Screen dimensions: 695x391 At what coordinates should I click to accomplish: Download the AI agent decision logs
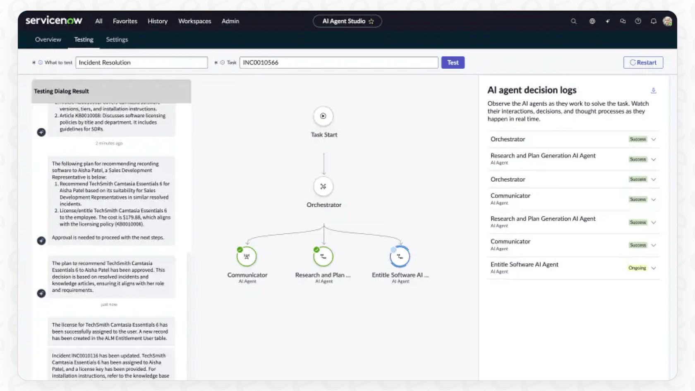pyautogui.click(x=654, y=90)
